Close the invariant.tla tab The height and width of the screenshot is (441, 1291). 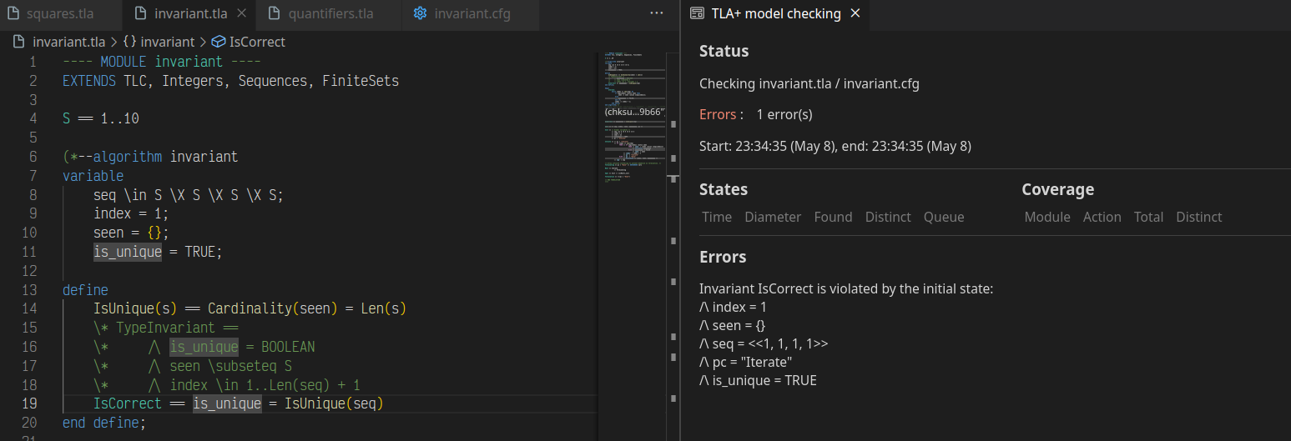coord(241,14)
